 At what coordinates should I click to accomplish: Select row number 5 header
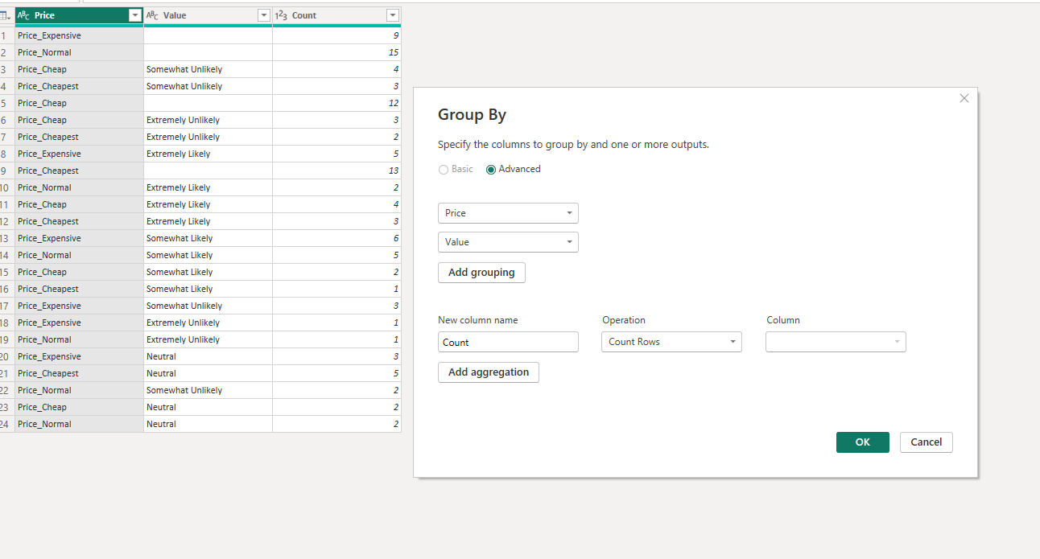pyautogui.click(x=6, y=103)
